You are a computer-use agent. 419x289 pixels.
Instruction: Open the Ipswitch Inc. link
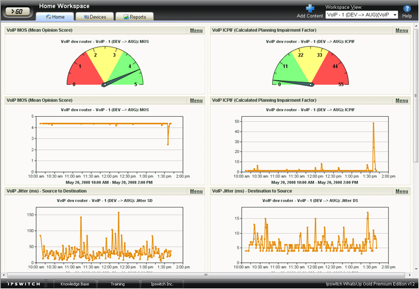coord(162,284)
